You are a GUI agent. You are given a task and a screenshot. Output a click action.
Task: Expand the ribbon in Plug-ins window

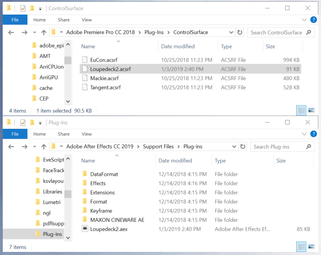304,134
